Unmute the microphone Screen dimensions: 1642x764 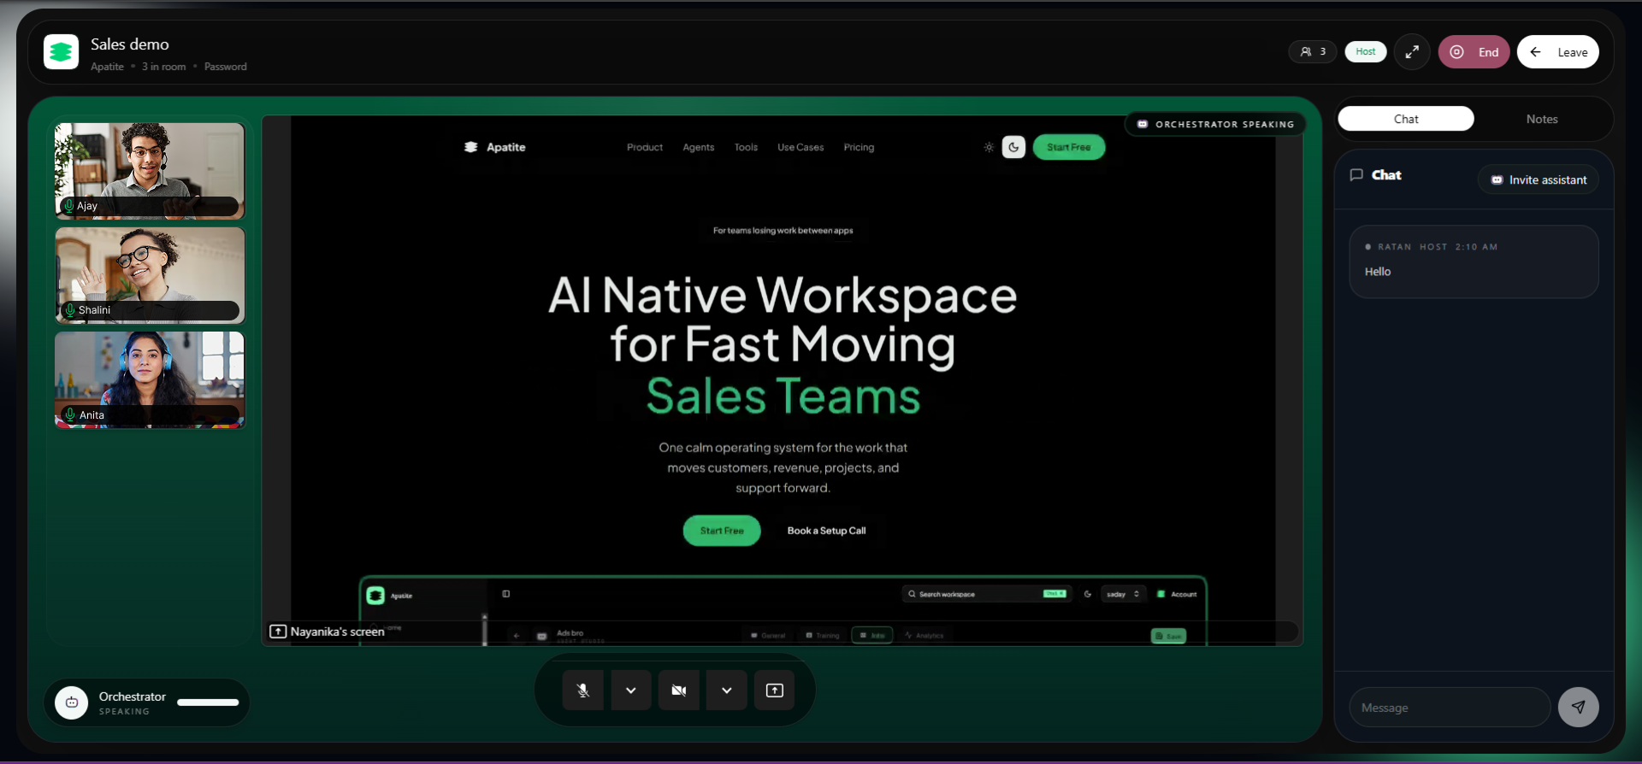click(583, 691)
